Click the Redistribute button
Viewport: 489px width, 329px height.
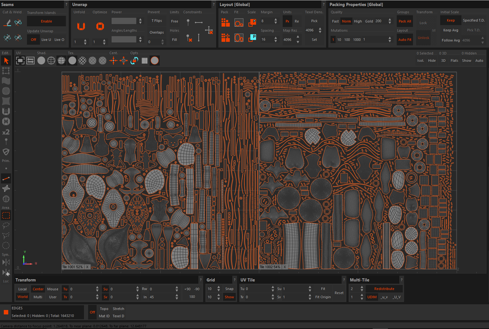384,289
